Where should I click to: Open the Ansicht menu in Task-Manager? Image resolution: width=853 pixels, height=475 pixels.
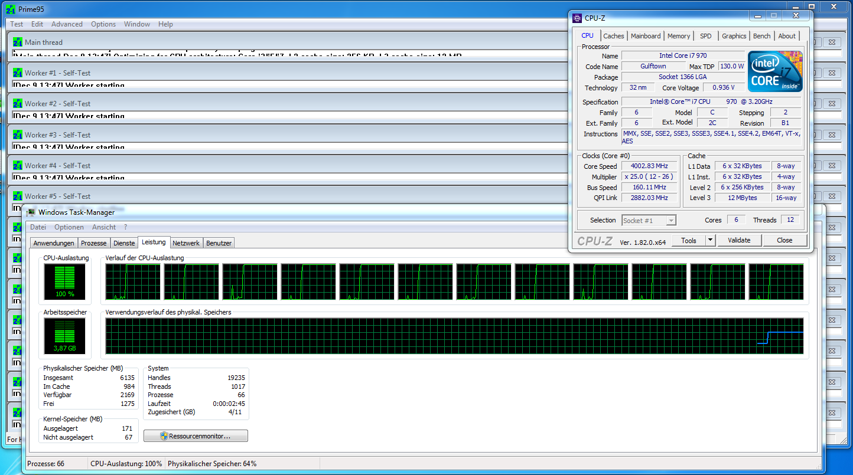(104, 227)
